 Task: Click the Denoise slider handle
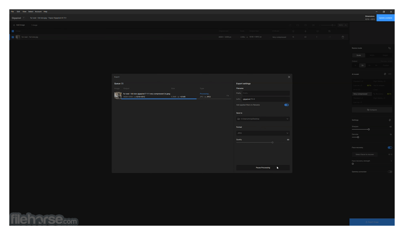click(358, 137)
